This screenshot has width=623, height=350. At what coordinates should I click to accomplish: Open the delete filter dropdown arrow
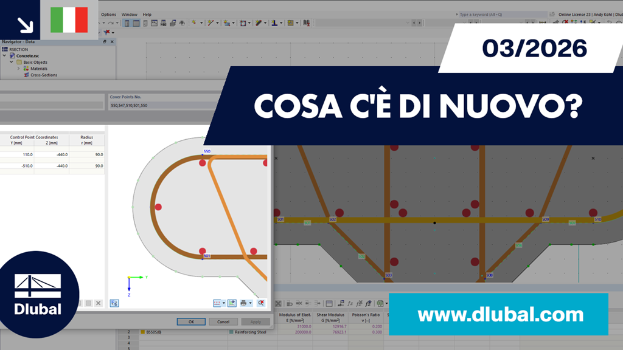[x=113, y=33]
